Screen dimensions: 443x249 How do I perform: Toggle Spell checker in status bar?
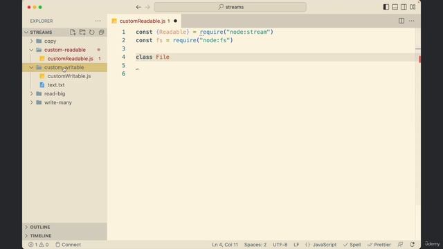point(352,245)
